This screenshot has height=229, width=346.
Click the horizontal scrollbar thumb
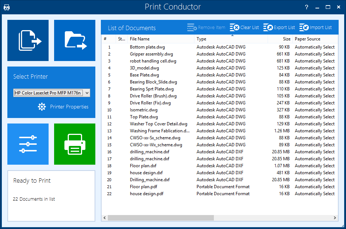coord(160,218)
